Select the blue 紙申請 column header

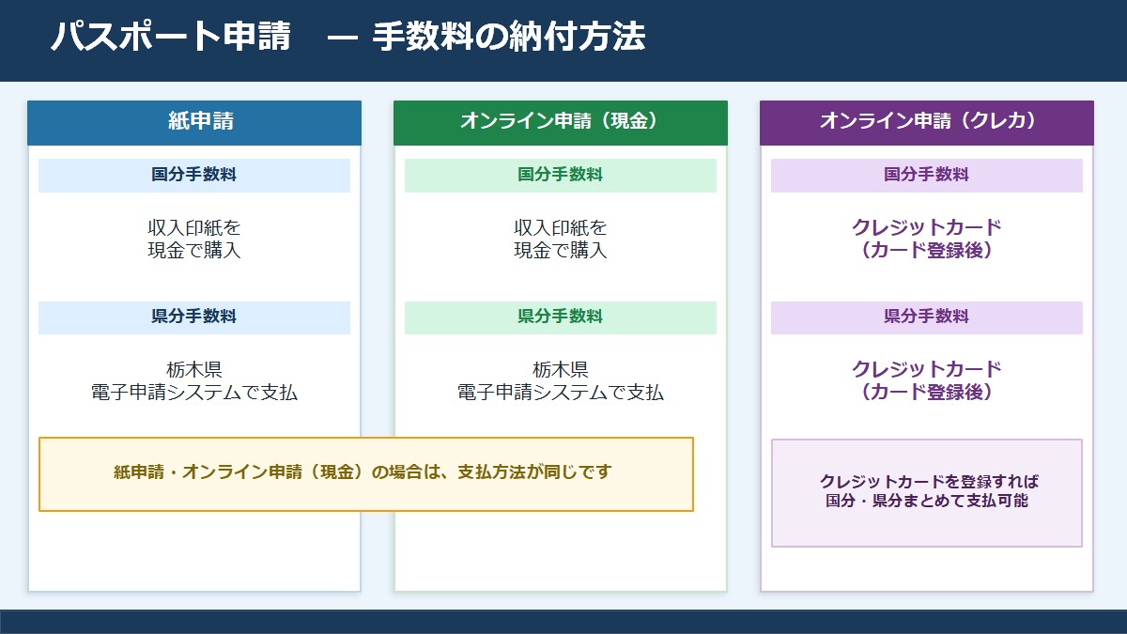point(194,122)
